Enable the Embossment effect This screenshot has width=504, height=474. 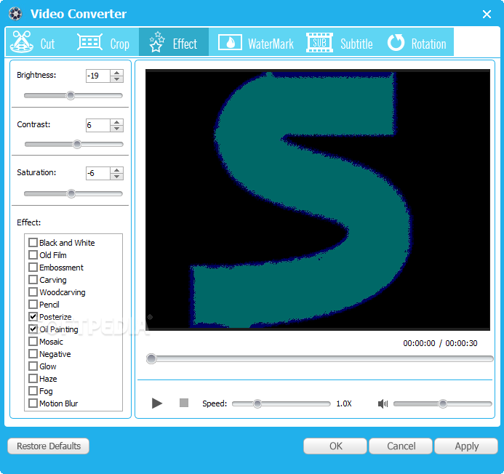click(33, 267)
